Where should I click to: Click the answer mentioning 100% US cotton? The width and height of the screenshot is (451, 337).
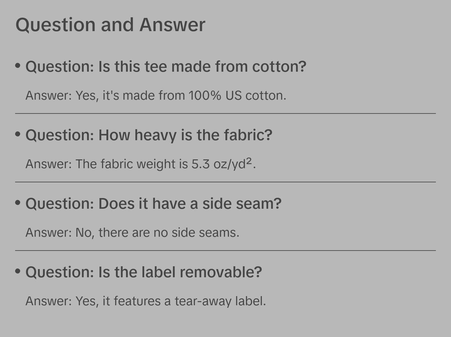coord(156,96)
